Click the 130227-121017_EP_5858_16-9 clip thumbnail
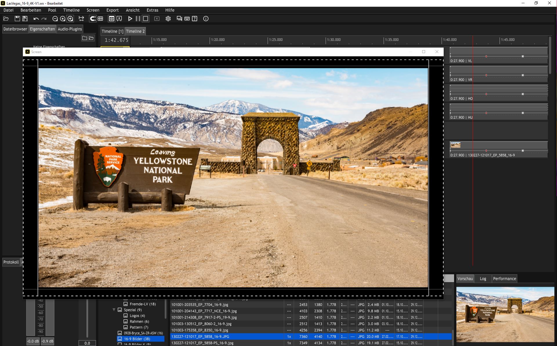 tap(455, 145)
